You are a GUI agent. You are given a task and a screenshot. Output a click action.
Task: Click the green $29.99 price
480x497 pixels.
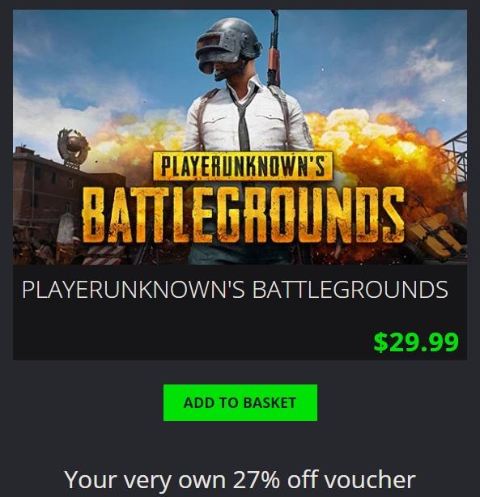pos(416,342)
